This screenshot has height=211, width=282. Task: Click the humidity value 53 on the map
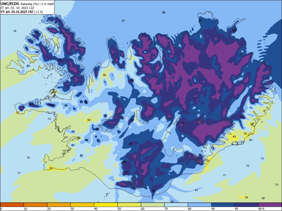tap(208, 161)
